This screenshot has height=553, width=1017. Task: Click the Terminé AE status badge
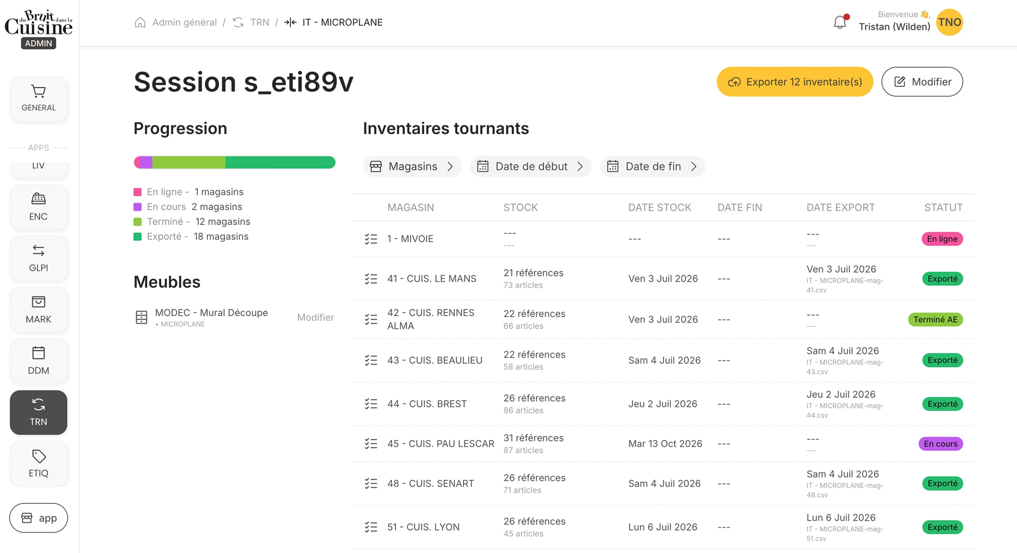pos(935,319)
